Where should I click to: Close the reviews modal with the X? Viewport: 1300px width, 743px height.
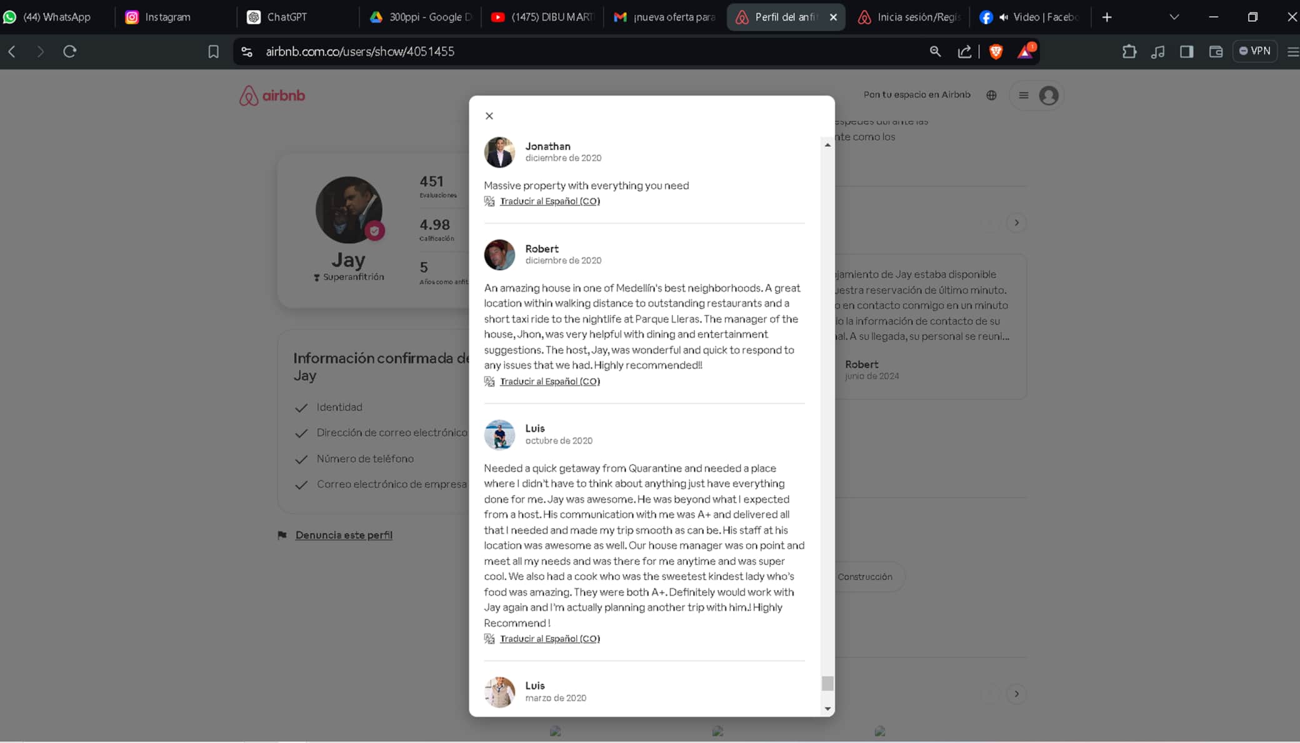coord(489,116)
